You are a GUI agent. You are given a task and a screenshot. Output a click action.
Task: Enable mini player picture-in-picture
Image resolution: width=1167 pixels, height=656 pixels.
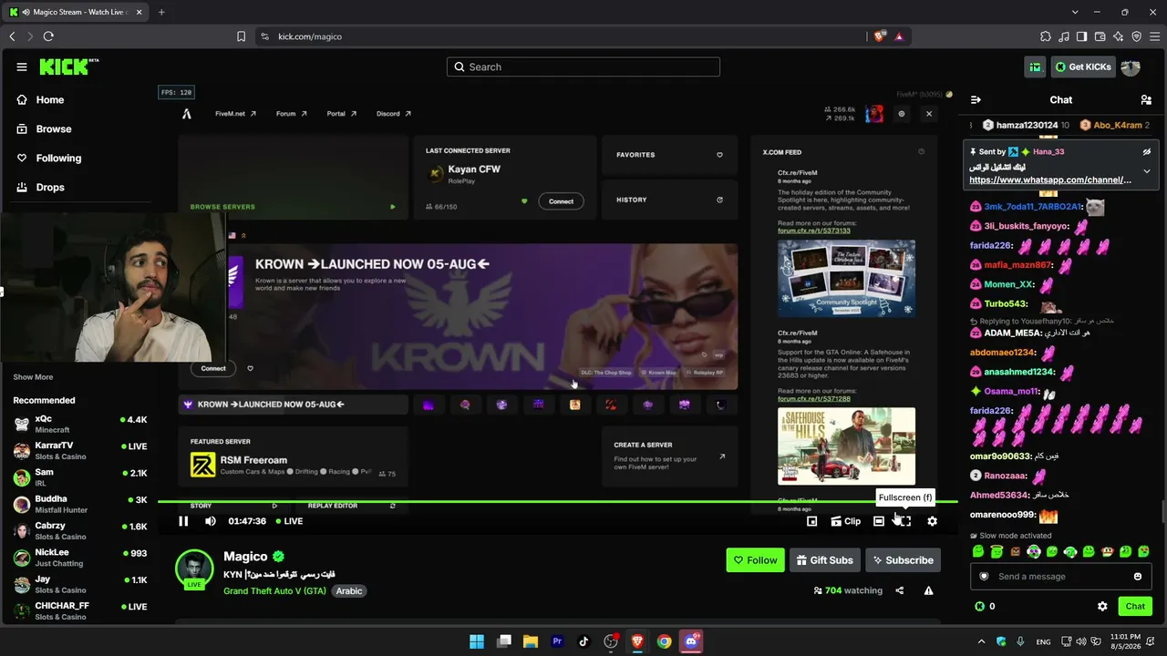tap(811, 521)
